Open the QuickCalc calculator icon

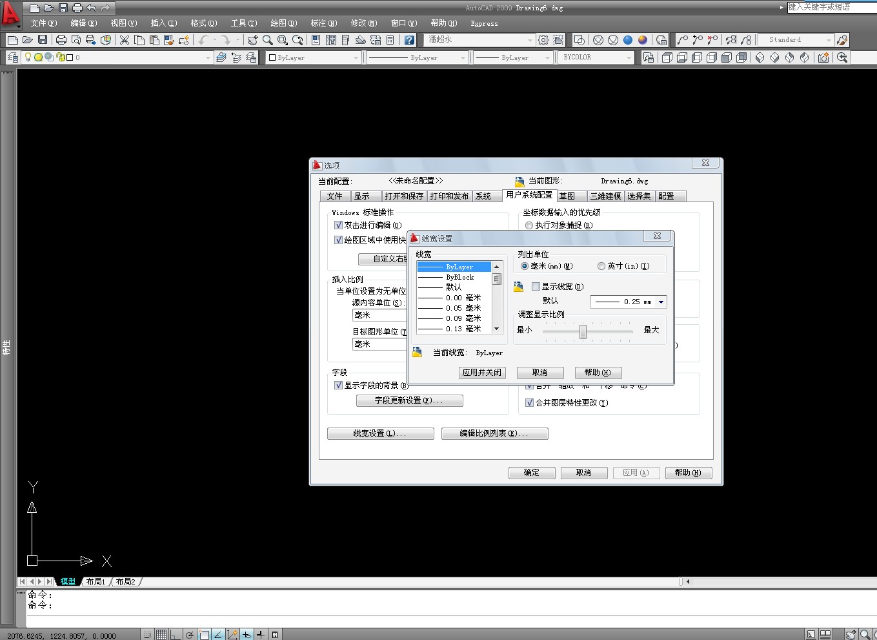pyautogui.click(x=390, y=40)
